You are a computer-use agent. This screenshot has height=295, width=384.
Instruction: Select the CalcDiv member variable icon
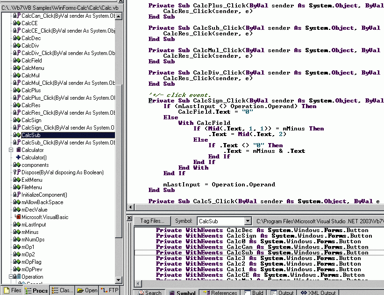click(17, 46)
